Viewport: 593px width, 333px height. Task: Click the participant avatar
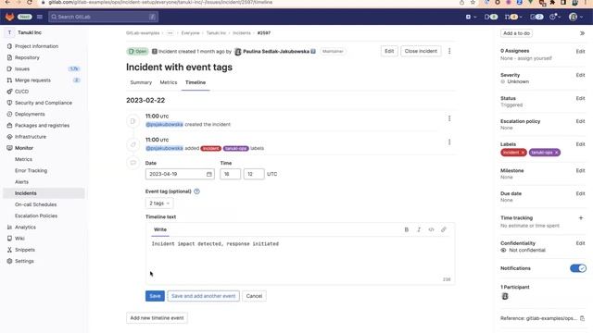point(505,296)
